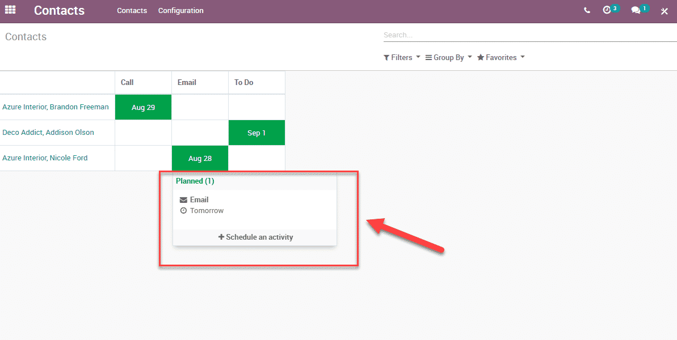Expand the Group By dropdown
The height and width of the screenshot is (340, 677).
pyautogui.click(x=448, y=58)
